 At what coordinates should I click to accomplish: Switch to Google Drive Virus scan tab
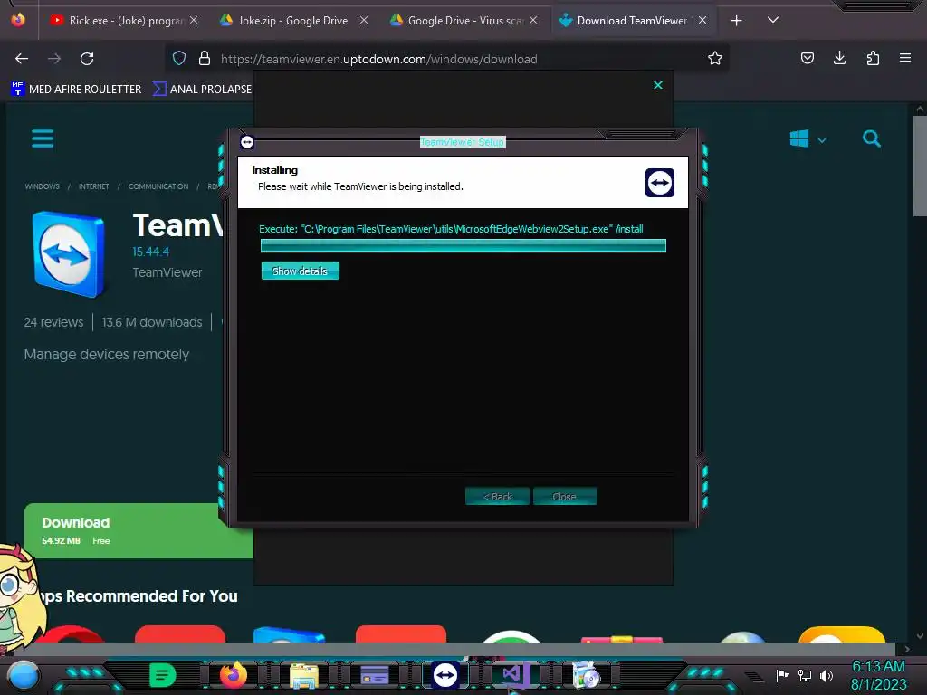pyautogui.click(x=465, y=21)
